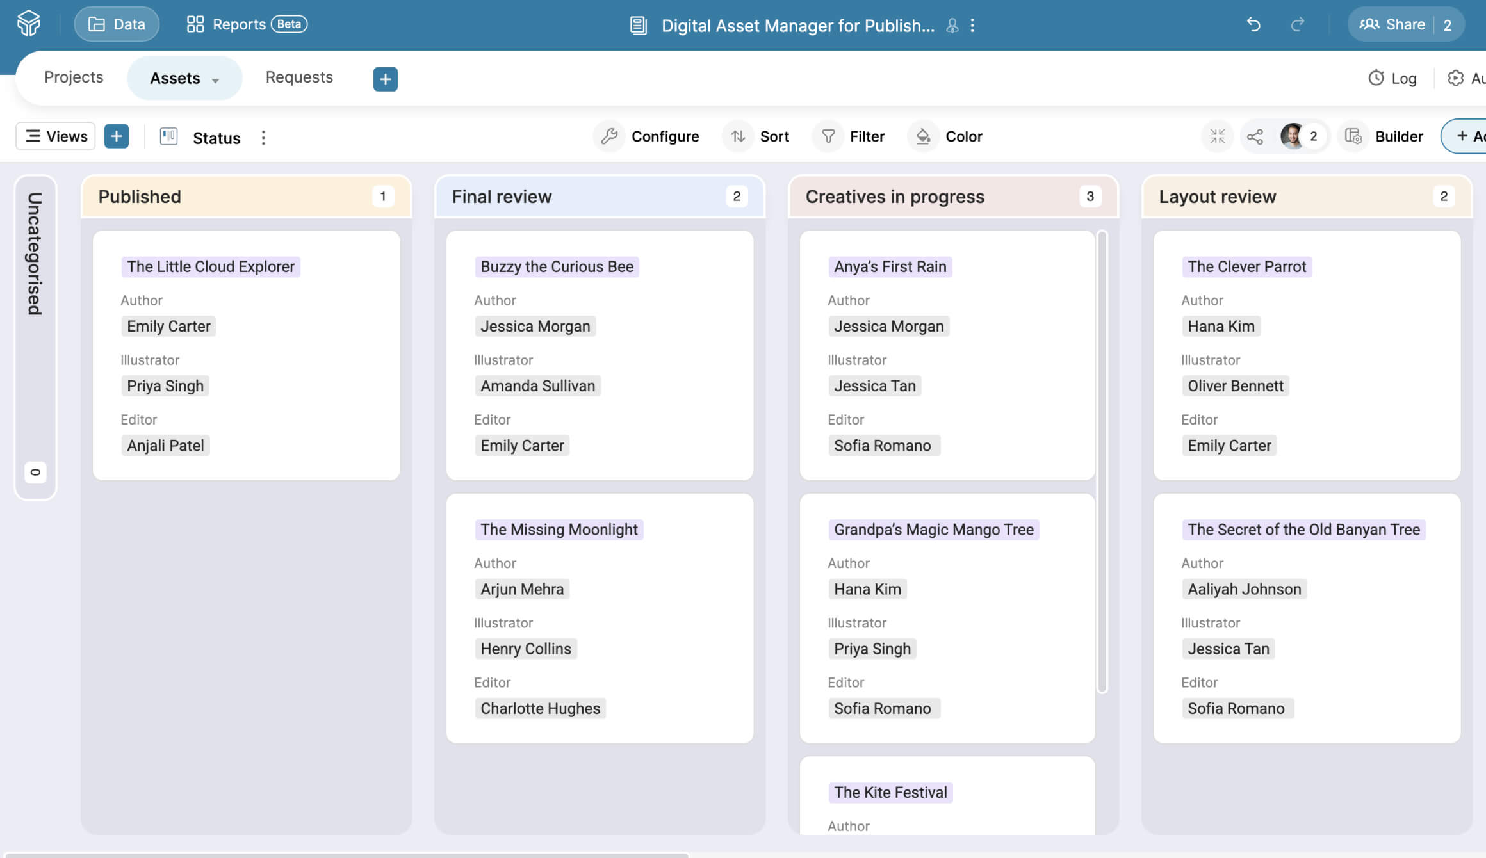Open The Missing Moonlight card
The width and height of the screenshot is (1486, 858).
click(x=559, y=530)
